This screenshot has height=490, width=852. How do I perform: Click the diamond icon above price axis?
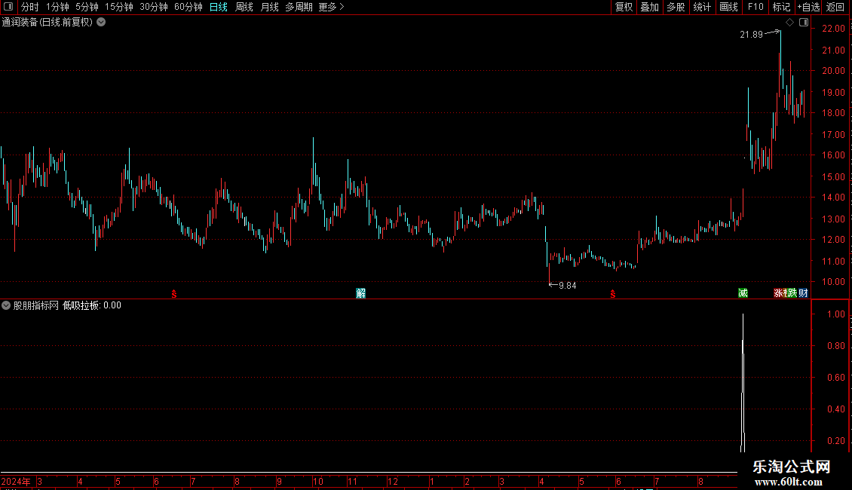coord(790,23)
